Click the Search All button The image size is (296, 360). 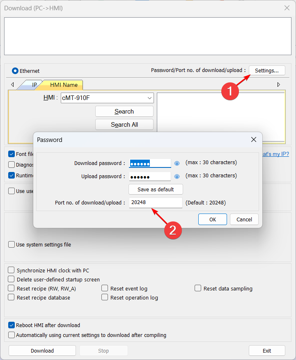[124, 125]
